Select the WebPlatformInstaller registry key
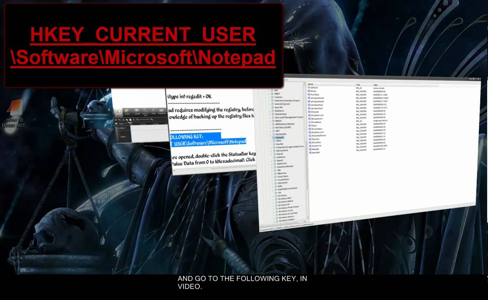 pos(287,188)
